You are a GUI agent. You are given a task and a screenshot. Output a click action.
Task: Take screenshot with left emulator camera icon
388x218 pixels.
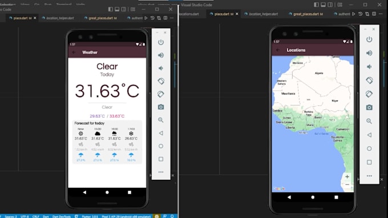161,107
